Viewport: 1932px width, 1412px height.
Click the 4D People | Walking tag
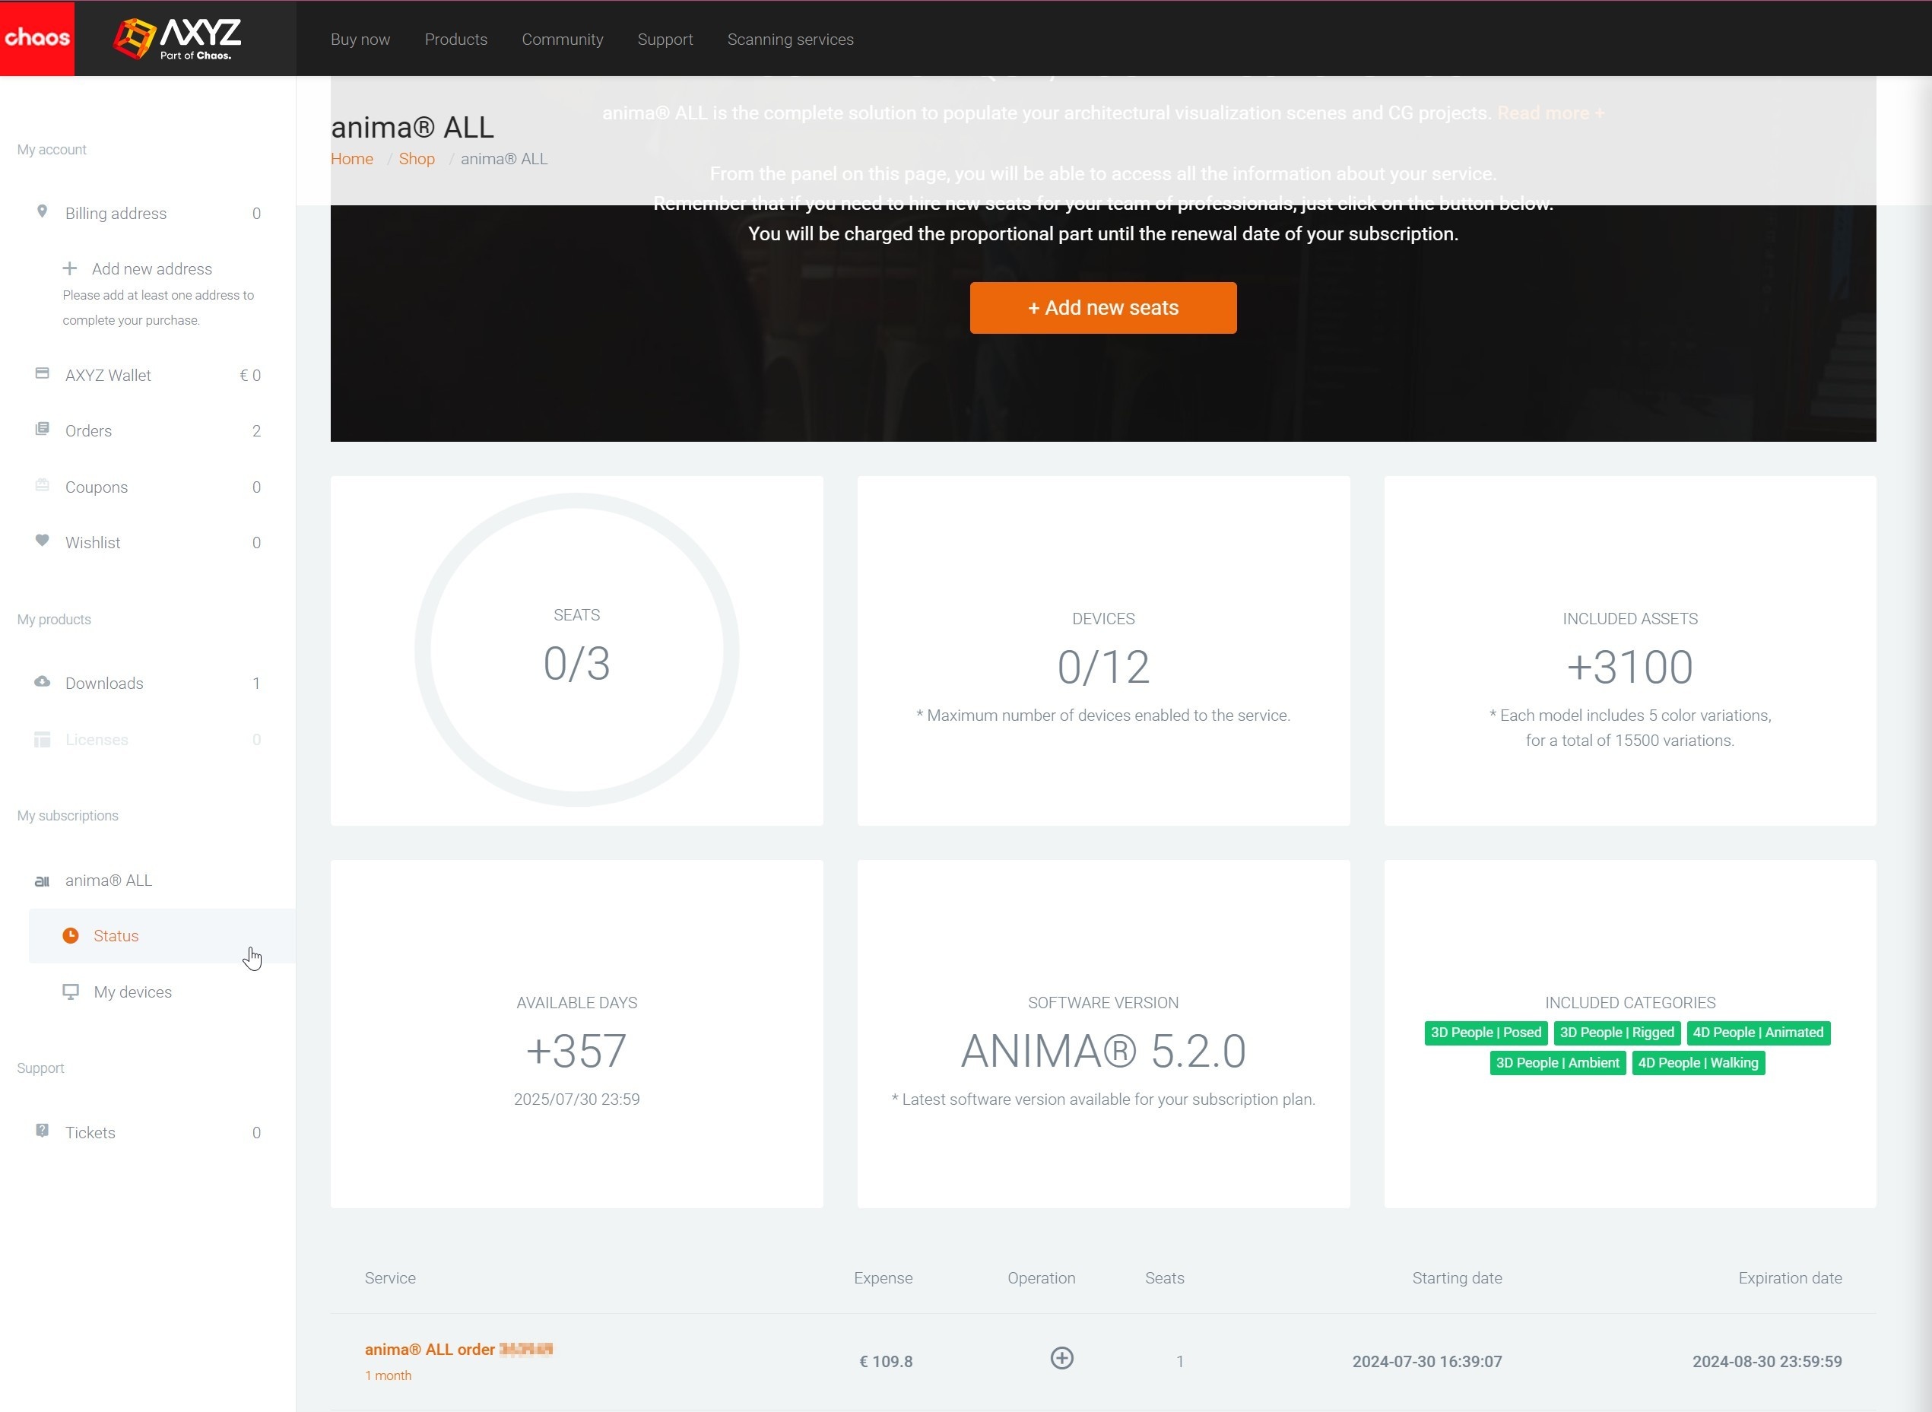point(1698,1063)
